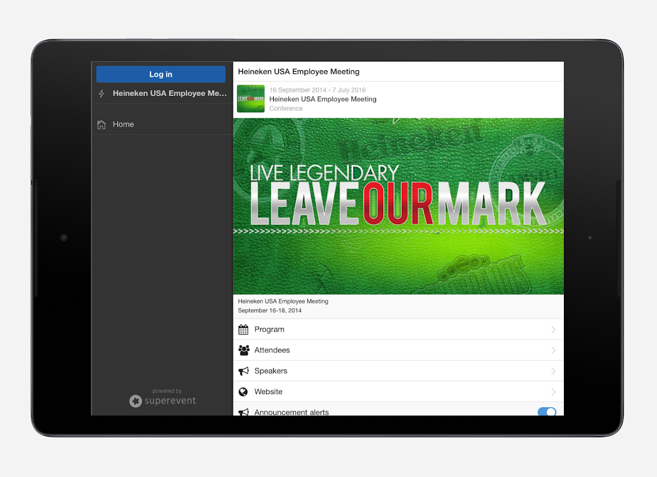Click the lightning bolt icon in sidebar
Image resolution: width=657 pixels, height=477 pixels.
101,94
